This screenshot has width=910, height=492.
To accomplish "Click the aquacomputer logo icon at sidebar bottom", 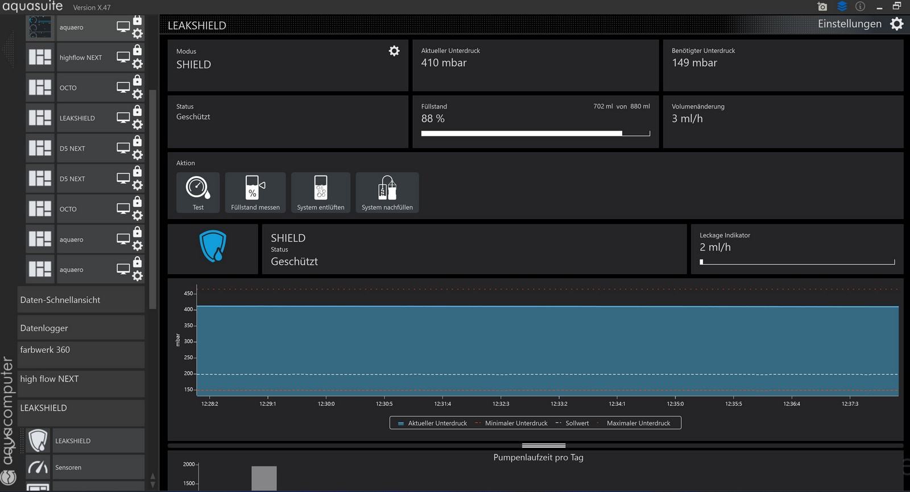I will point(8,476).
